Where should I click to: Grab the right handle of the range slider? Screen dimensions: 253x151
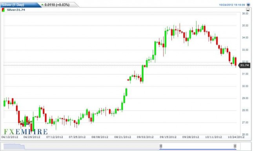(x=235, y=146)
